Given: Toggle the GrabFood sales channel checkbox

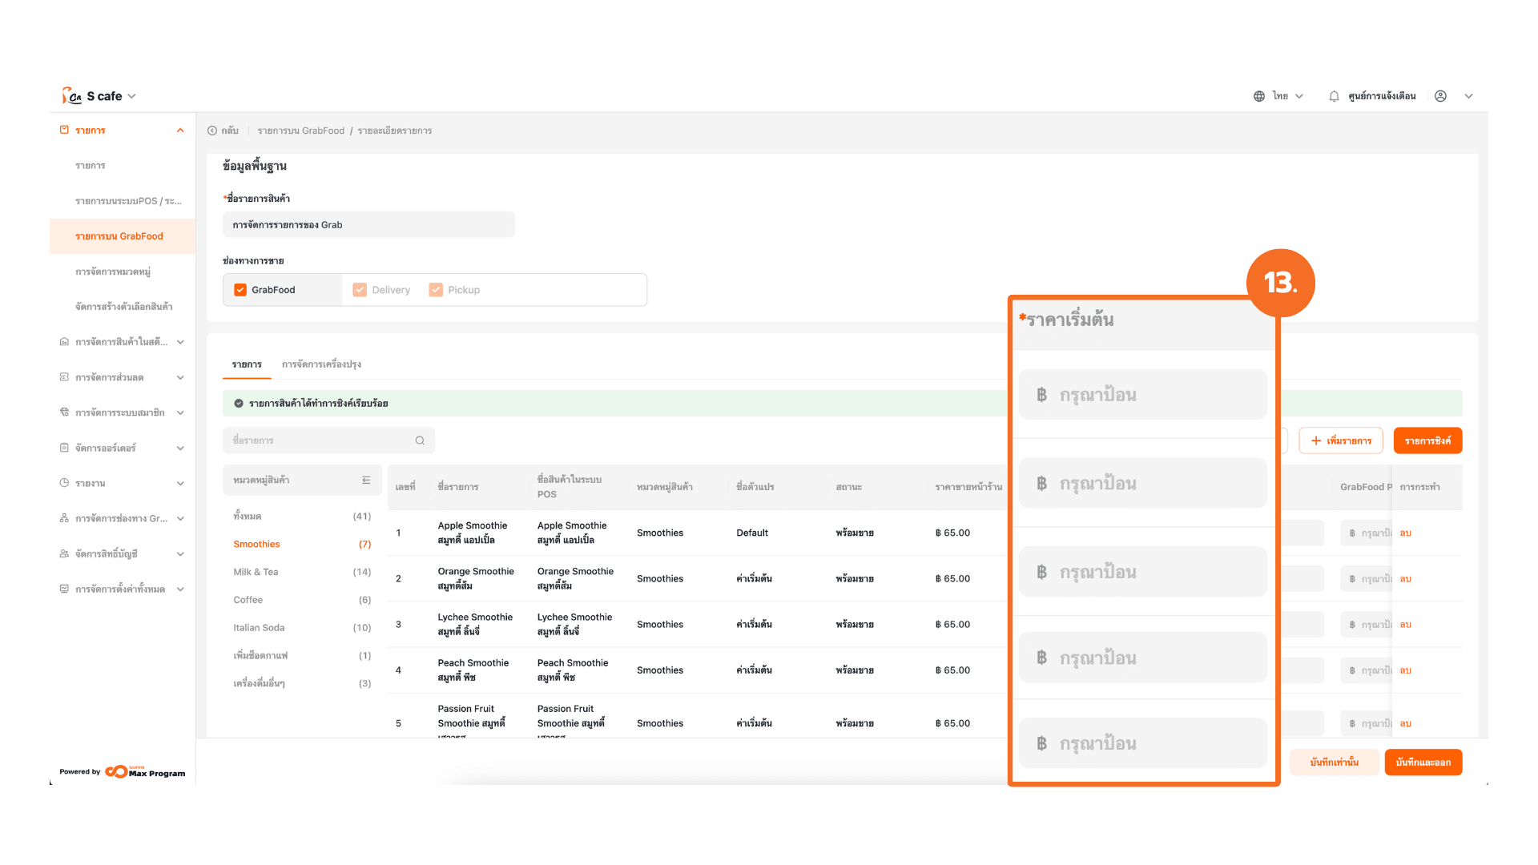Looking at the screenshot, I should coord(240,290).
